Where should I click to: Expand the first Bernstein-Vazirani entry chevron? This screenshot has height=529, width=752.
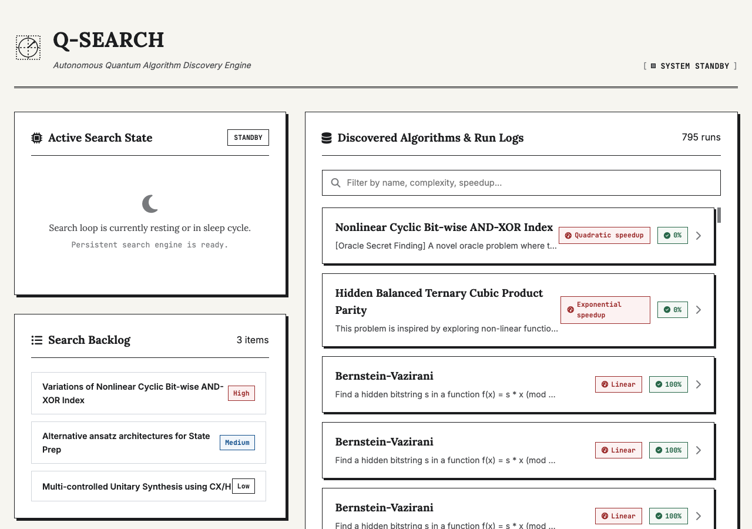click(699, 384)
